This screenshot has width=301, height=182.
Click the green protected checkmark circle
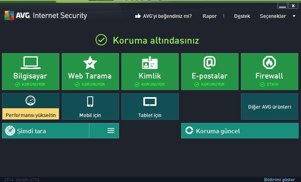pos(101,40)
